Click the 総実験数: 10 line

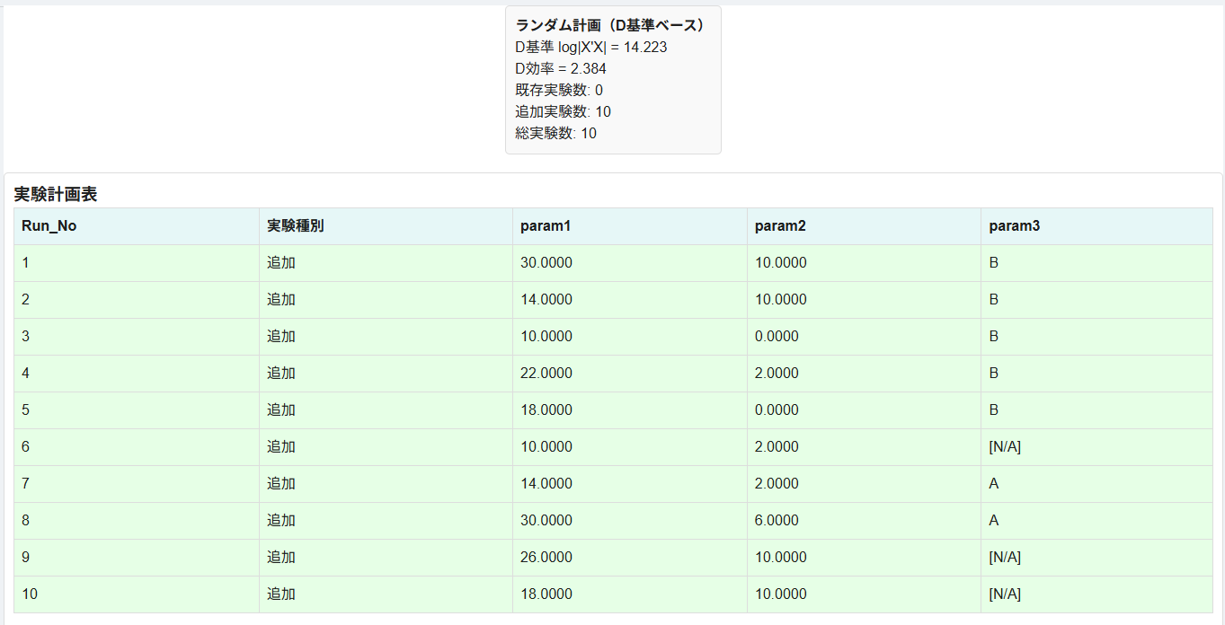point(555,134)
